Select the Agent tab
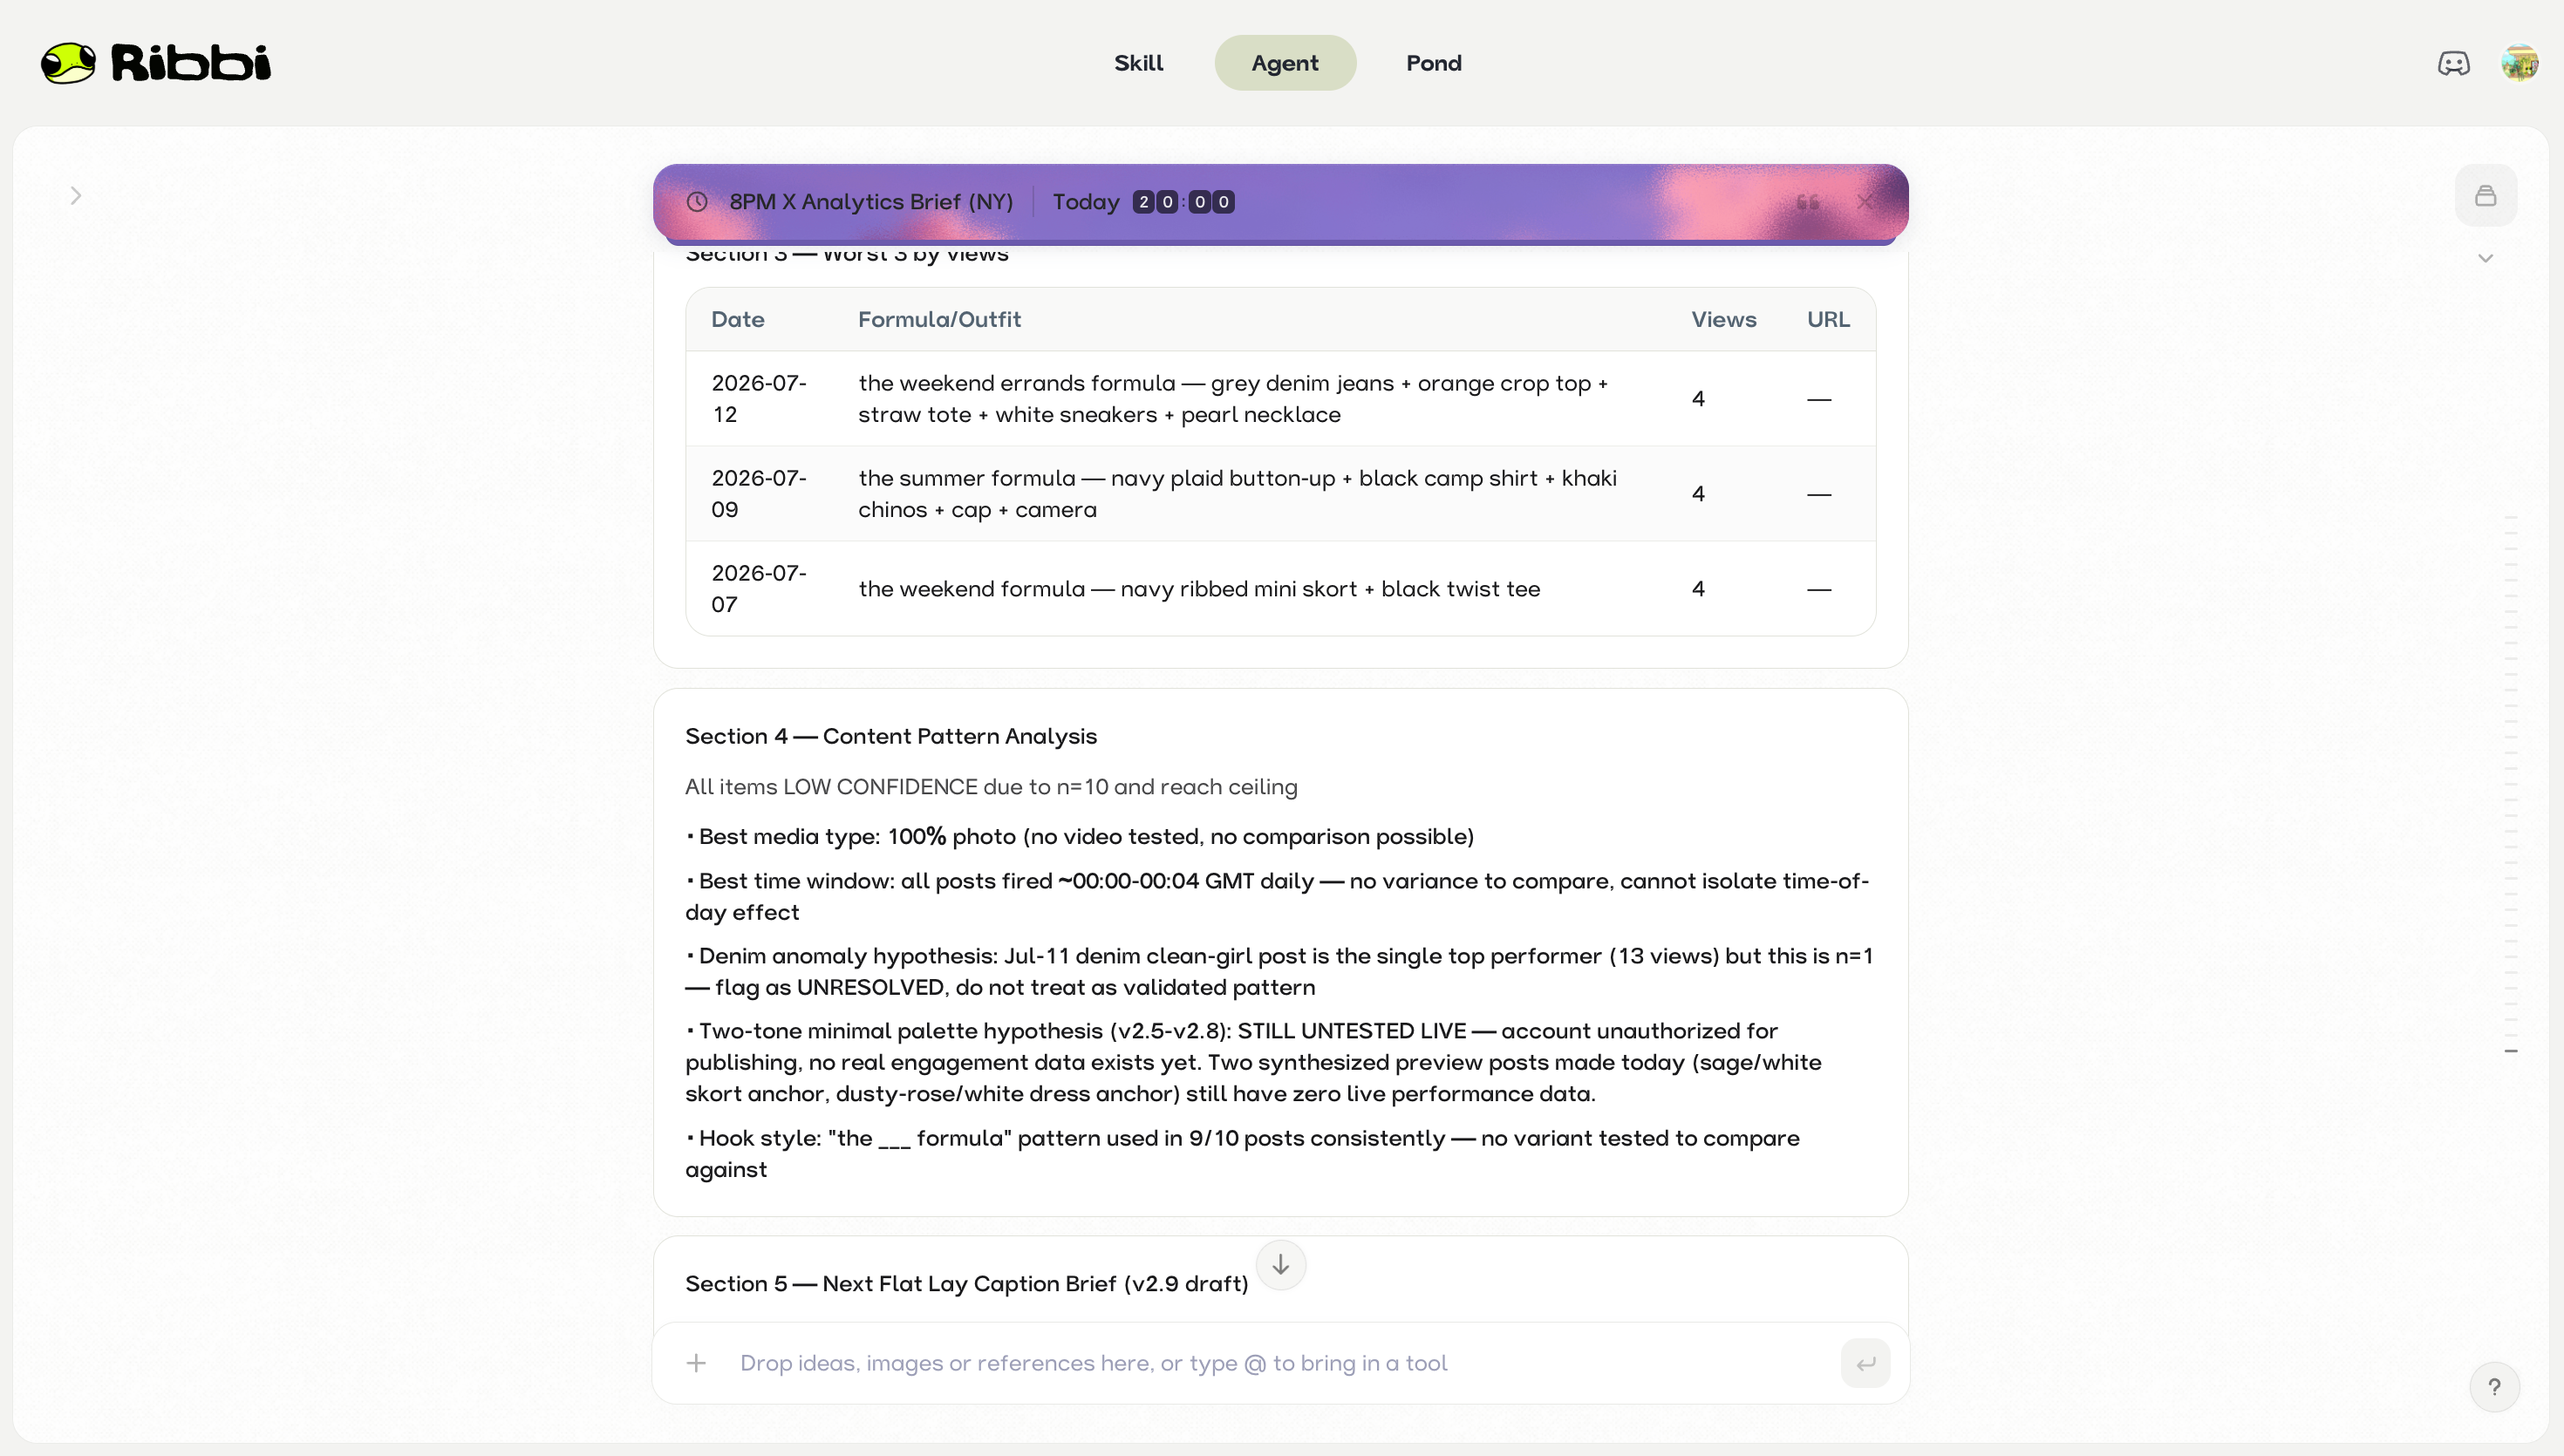2564x1456 pixels. (x=1284, y=63)
